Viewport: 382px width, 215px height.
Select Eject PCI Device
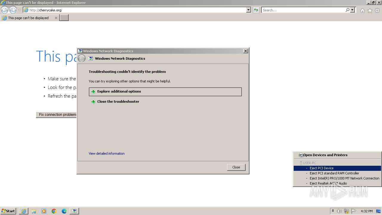337,168
